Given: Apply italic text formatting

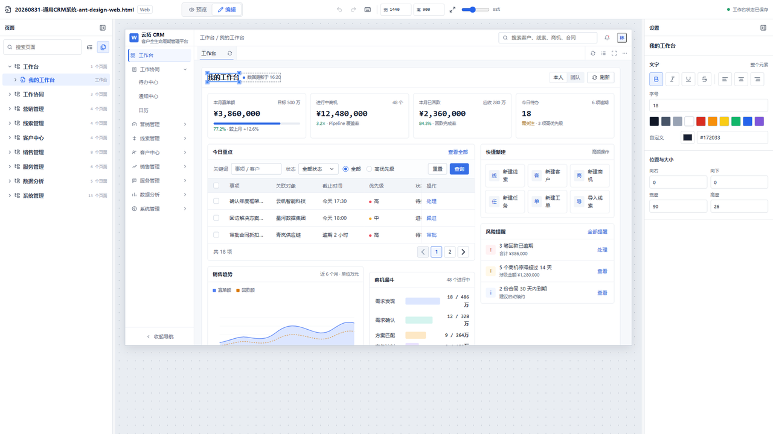Looking at the screenshot, I should pyautogui.click(x=672, y=79).
